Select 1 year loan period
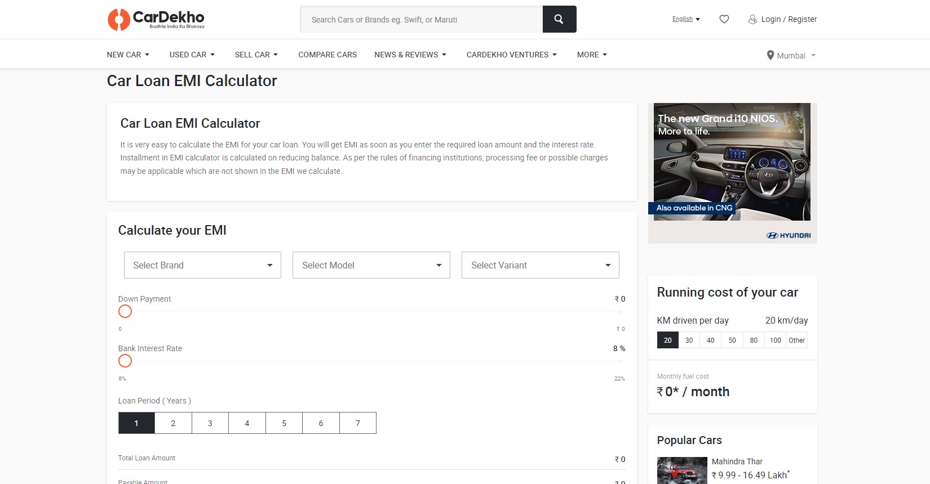This screenshot has height=484, width=930. click(x=136, y=423)
